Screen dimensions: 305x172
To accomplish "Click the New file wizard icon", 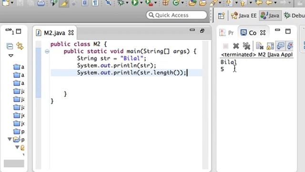I will pos(6,3).
